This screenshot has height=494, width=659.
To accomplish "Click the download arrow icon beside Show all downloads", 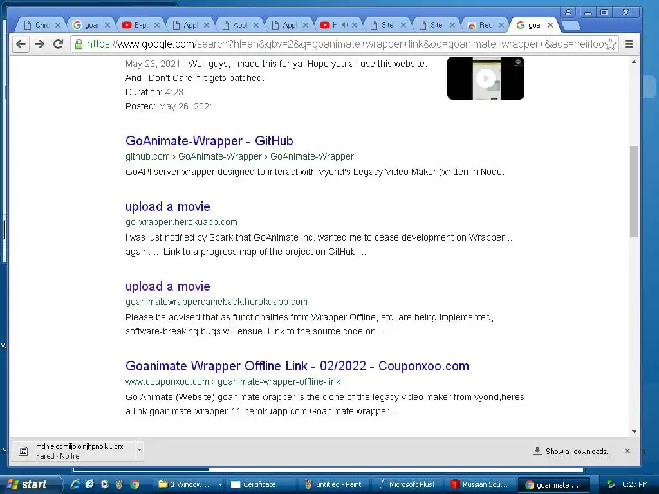I will click(x=537, y=451).
